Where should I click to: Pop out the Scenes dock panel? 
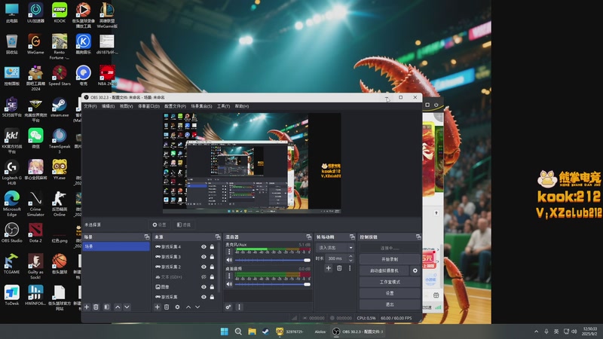[x=146, y=237]
